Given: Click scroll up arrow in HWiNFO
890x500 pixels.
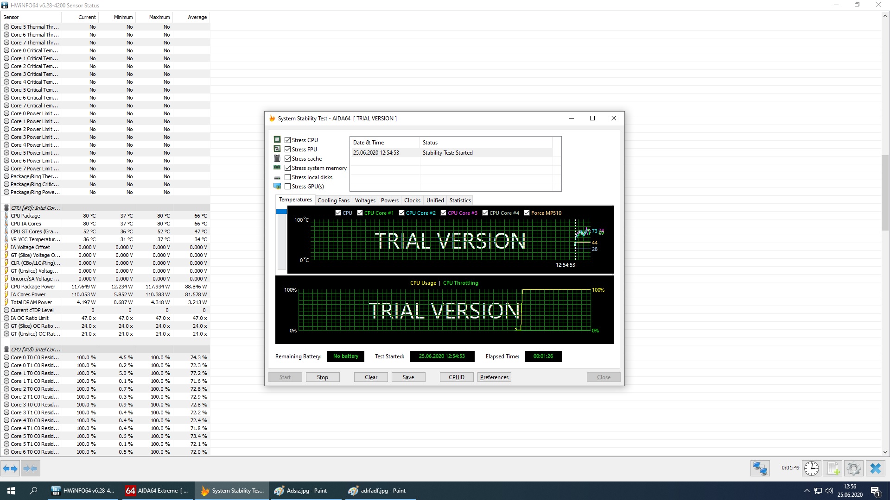Looking at the screenshot, I should (x=885, y=16).
